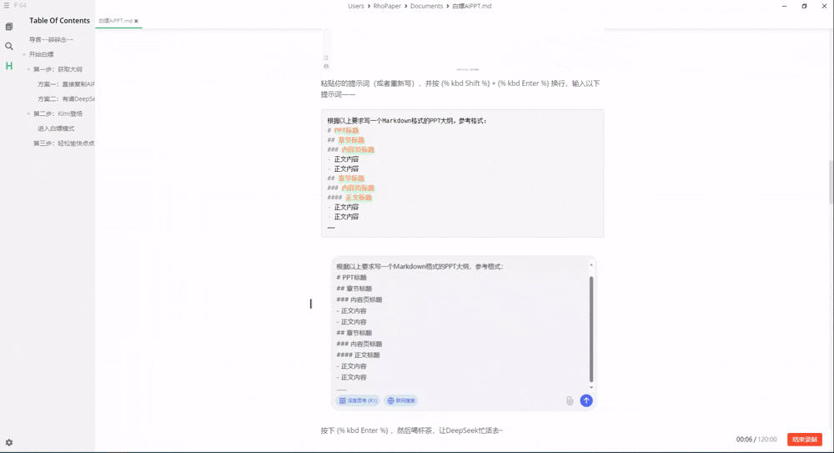Toggle 联网搜索 in the DeepSeek image
Screen dimensions: 834x453
(x=400, y=400)
